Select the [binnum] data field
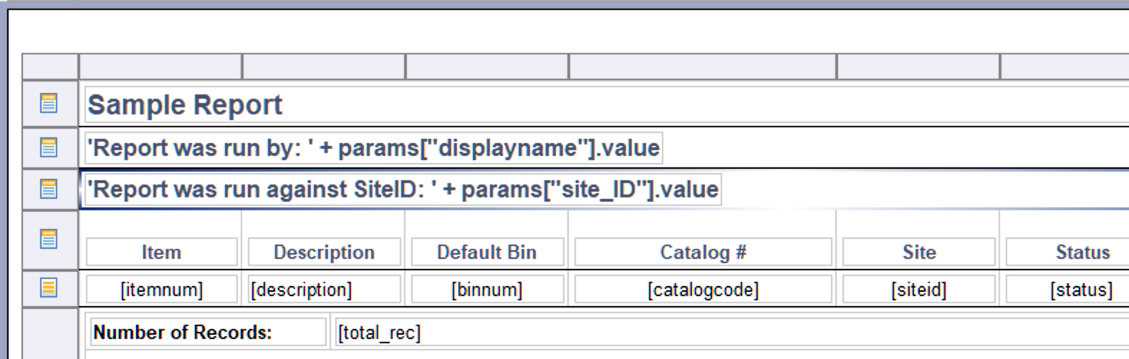Image resolution: width=1129 pixels, height=359 pixels. 486,290
